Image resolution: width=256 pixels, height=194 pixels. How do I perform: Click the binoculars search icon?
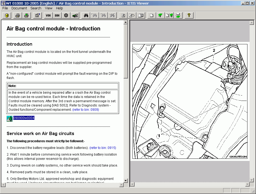[x=86, y=15]
